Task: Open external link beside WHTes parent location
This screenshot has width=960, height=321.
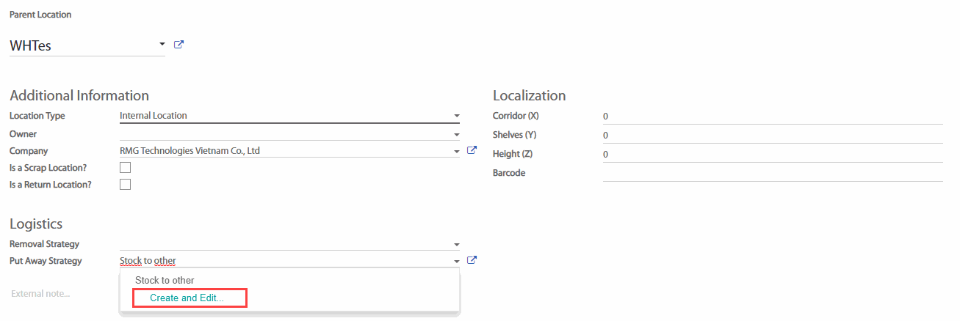Action: point(178,45)
